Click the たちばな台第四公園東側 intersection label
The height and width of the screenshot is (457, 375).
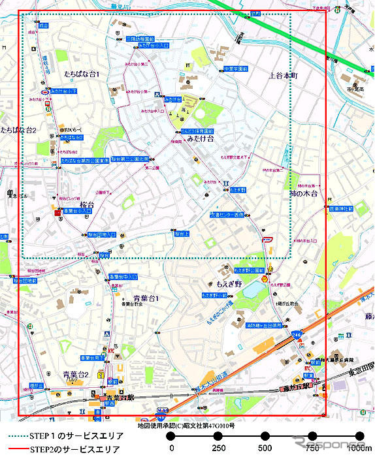(x=85, y=161)
